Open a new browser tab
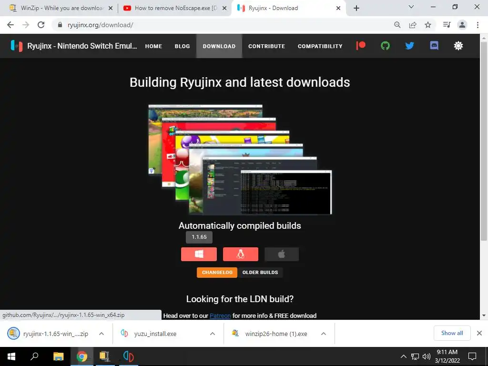The image size is (488, 366). coord(356,8)
